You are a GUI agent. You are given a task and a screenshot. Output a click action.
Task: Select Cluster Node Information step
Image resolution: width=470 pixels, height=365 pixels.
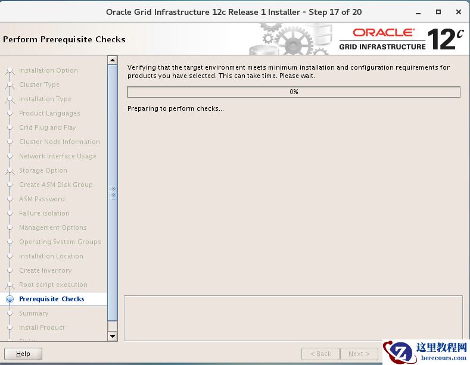pos(60,142)
